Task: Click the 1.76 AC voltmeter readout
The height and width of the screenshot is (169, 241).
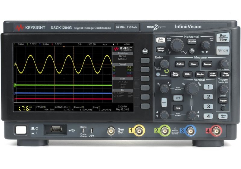Action: [x=25, y=108]
